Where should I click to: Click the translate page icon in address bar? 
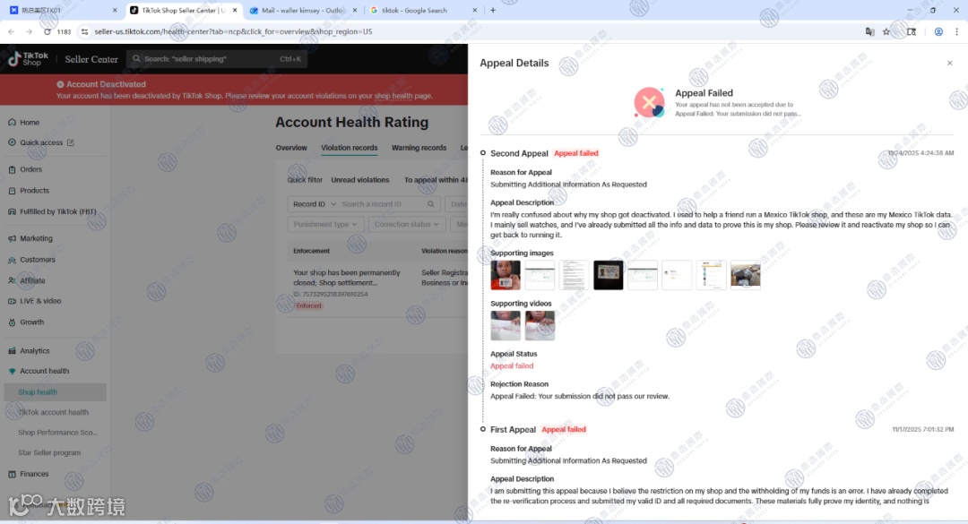pyautogui.click(x=869, y=31)
